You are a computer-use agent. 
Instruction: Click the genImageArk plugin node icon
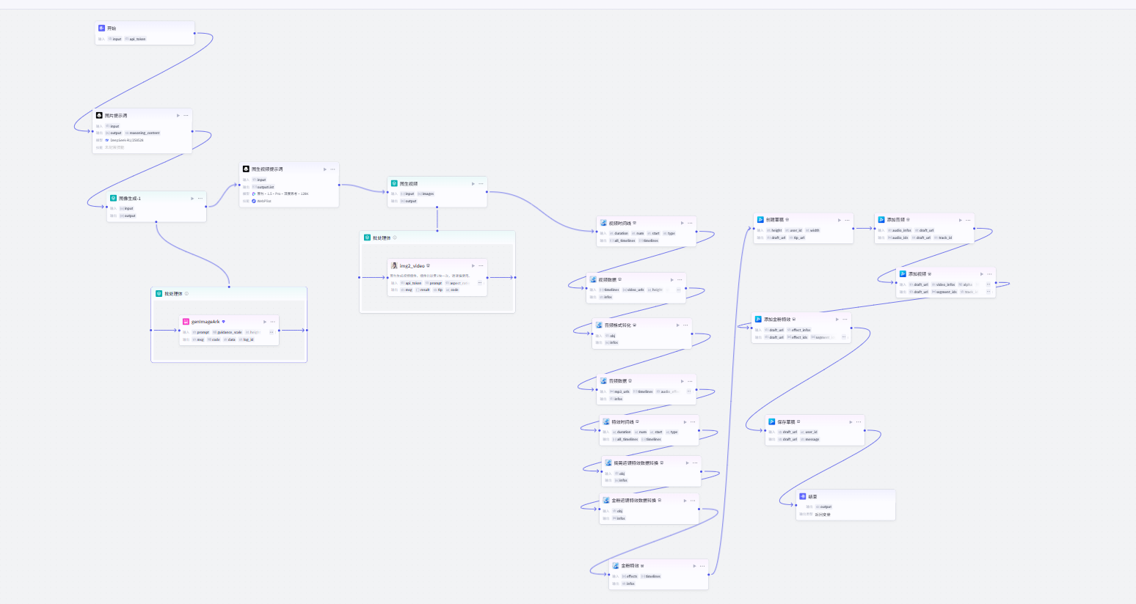point(186,321)
